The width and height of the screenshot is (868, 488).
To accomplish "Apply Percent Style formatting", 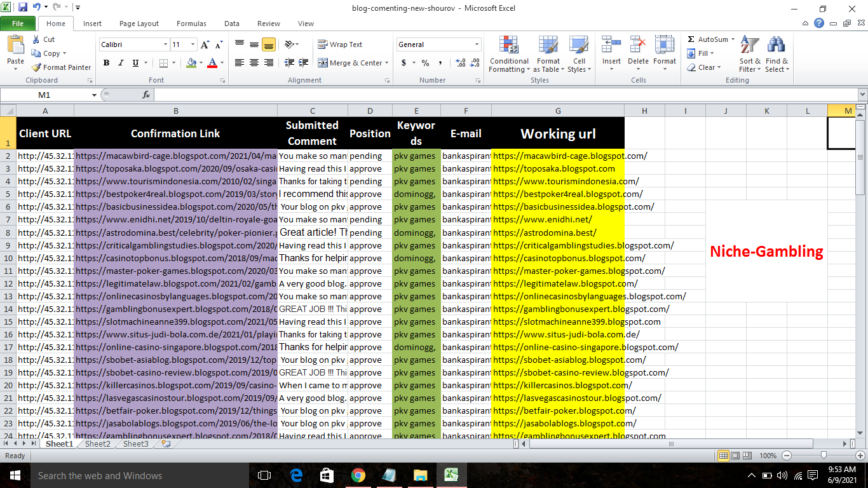I will point(424,64).
